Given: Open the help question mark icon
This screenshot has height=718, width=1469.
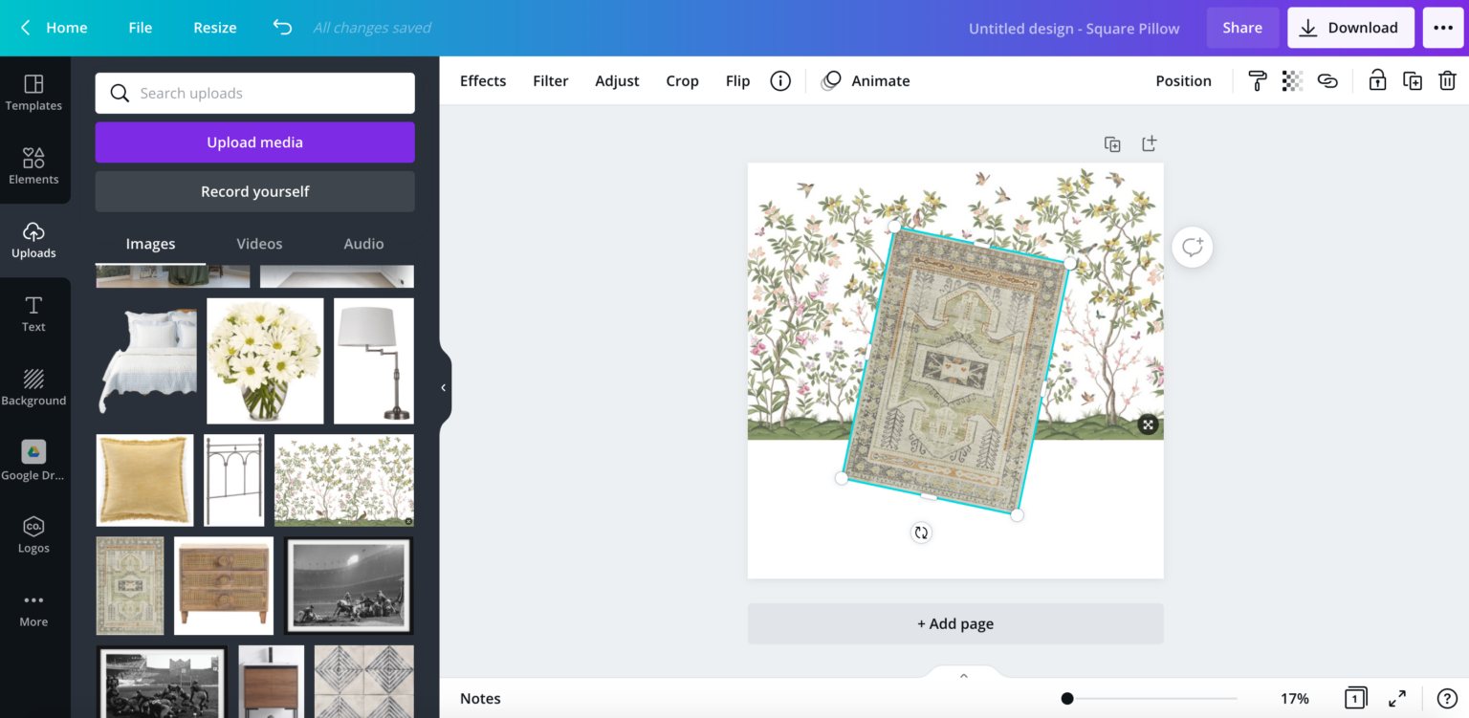Looking at the screenshot, I should (1447, 698).
